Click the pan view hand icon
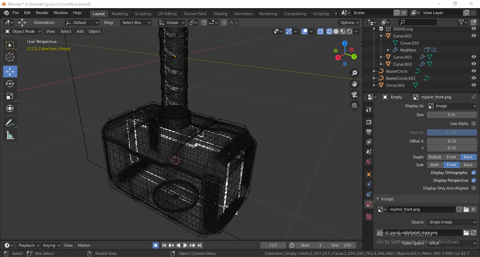480x257 pixels. [354, 84]
